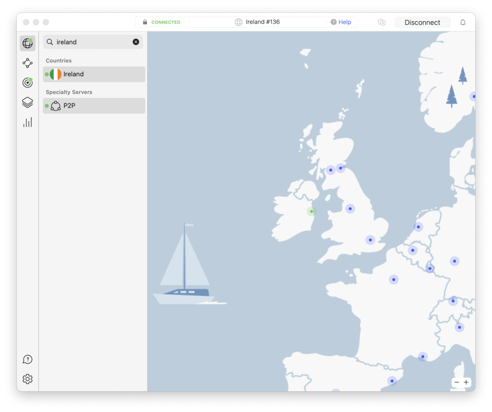This screenshot has height=412, width=492.
Task: Open the VPN servers globe tab in sidebar
Action: (x=27, y=43)
